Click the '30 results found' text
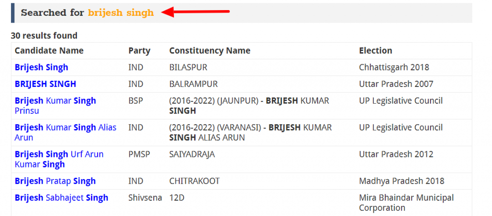 coord(44,36)
